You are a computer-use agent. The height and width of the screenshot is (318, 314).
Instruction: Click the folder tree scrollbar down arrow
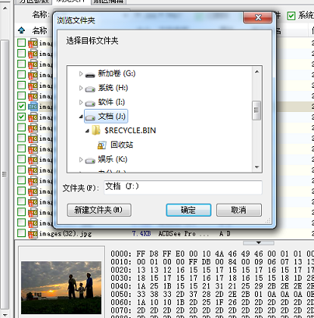pos(256,167)
